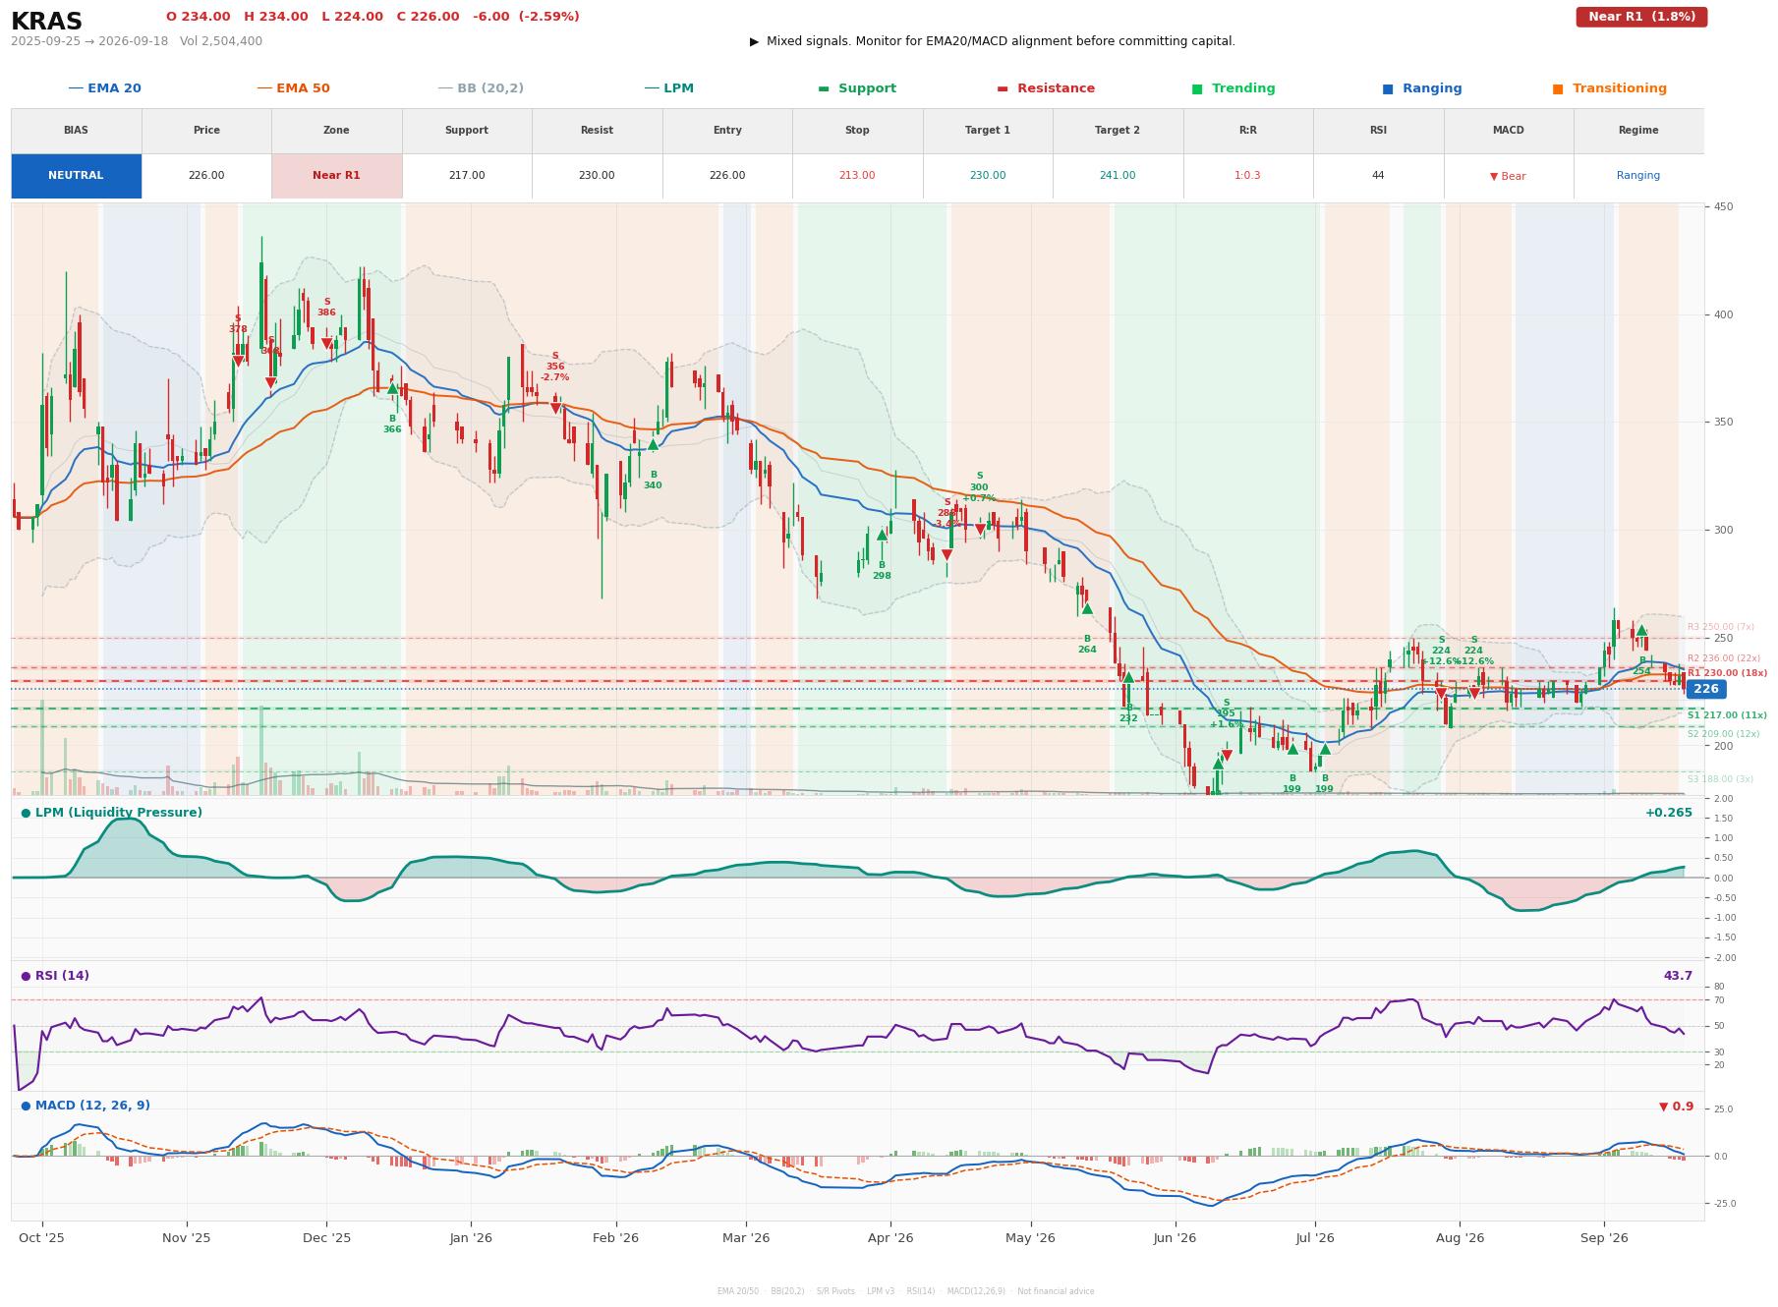This screenshot has width=1778, height=1307.
Task: Click the NEUTRAL bias cell
Action: (x=76, y=176)
